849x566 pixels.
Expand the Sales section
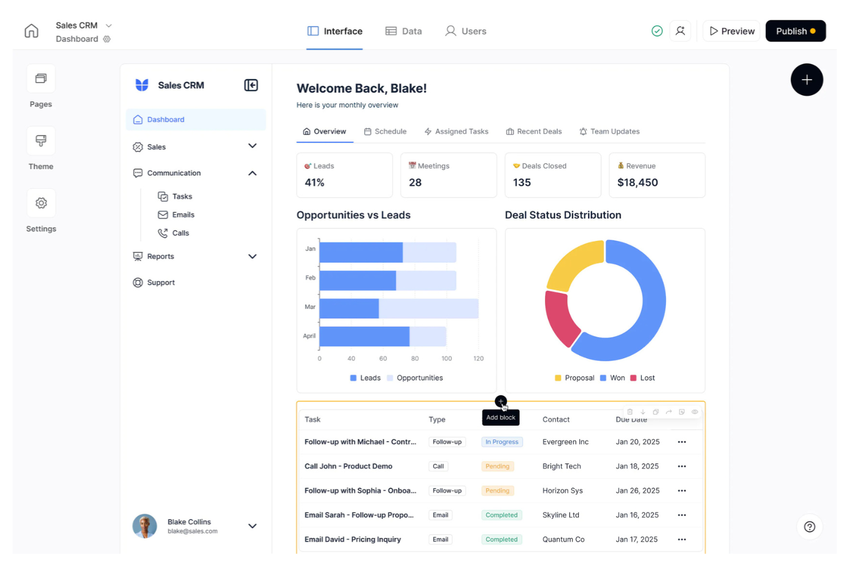pyautogui.click(x=252, y=146)
